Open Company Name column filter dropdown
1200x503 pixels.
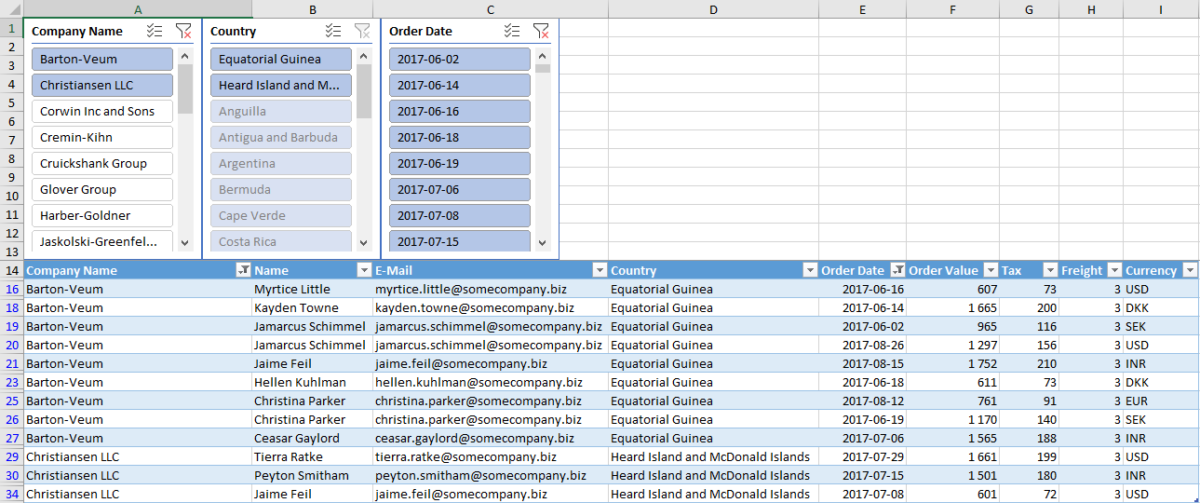(x=243, y=270)
